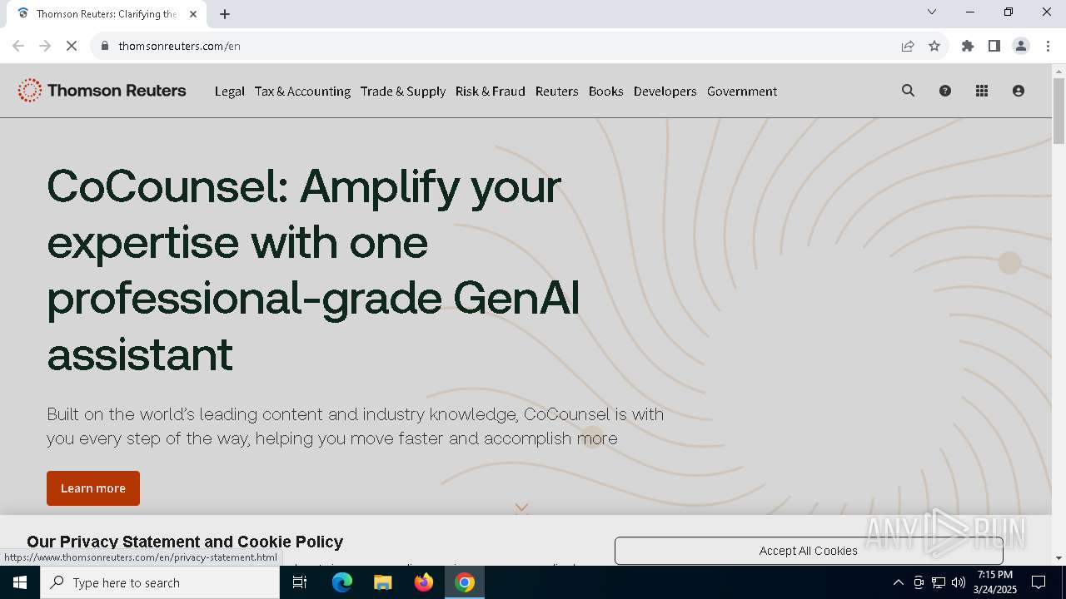Click the Thomson Reuters logo
This screenshot has width=1066, height=599.
pos(102,91)
